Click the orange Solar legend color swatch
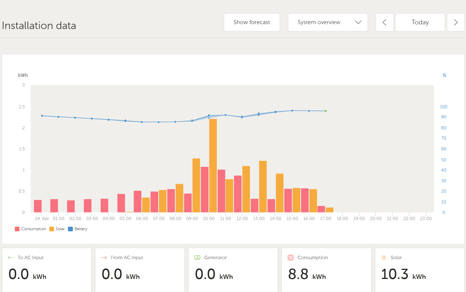The image size is (466, 292). tap(52, 229)
